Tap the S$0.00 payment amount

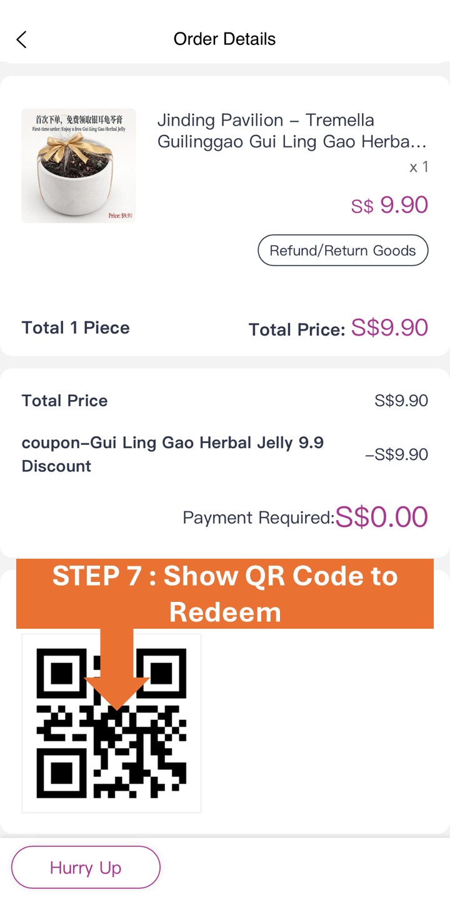381,517
